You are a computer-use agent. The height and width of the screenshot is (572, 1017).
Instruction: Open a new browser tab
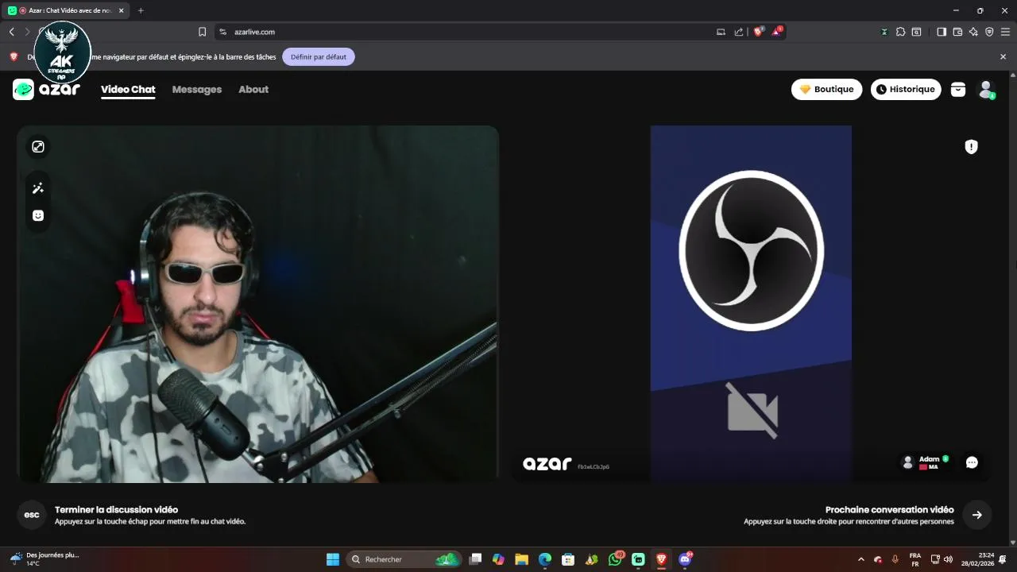(141, 10)
